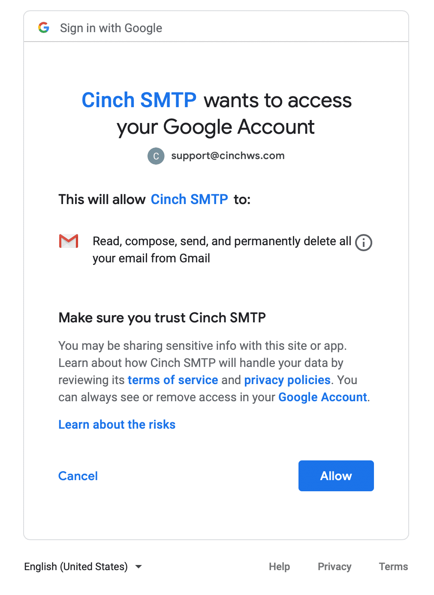Click the Cancel button
Image resolution: width=434 pixels, height=595 pixels.
pyautogui.click(x=78, y=476)
